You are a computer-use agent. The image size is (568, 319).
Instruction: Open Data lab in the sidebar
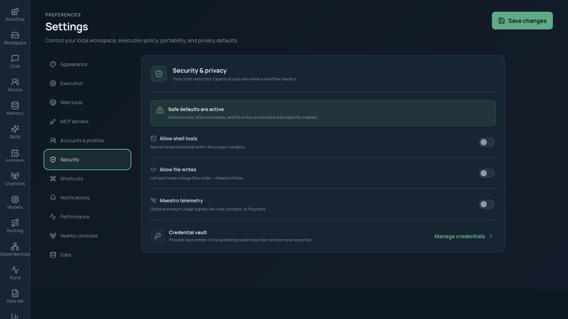pos(15,296)
